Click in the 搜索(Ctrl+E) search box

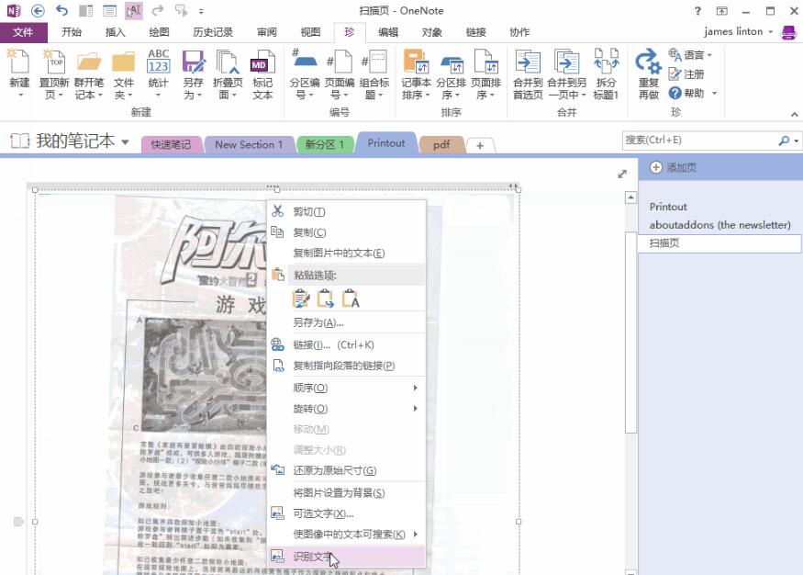point(700,140)
